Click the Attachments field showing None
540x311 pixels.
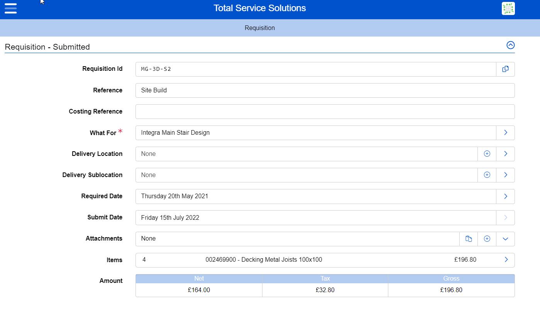pyautogui.click(x=298, y=239)
